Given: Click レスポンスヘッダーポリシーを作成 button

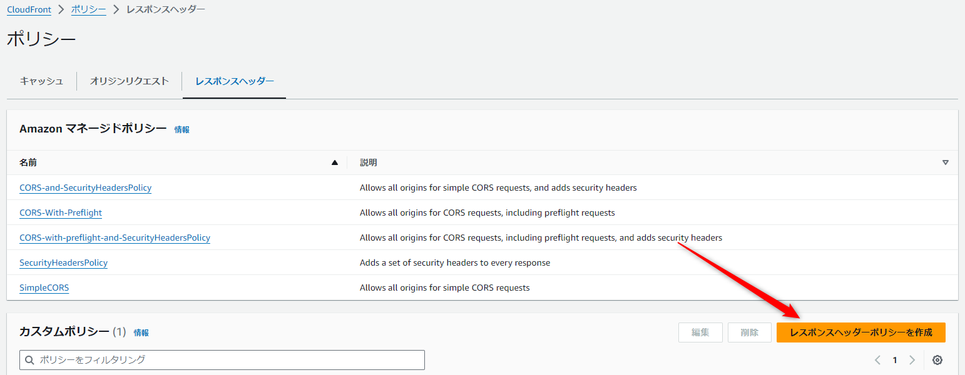Looking at the screenshot, I should click(861, 332).
